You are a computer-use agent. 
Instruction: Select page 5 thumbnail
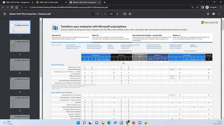click(20, 102)
